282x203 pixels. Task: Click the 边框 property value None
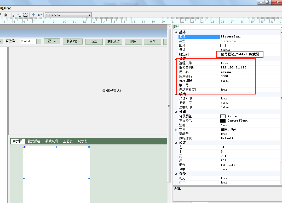point(224,125)
